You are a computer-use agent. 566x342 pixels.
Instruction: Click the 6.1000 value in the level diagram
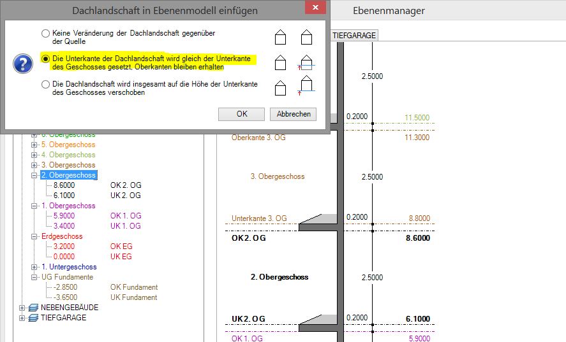[x=417, y=319]
